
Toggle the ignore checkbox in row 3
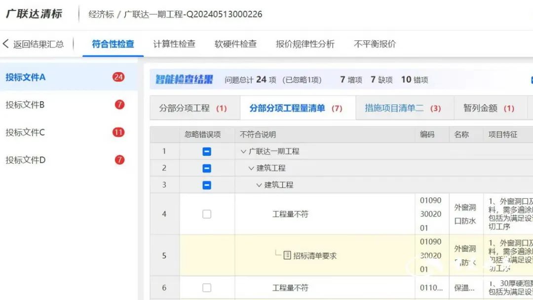[x=207, y=185]
